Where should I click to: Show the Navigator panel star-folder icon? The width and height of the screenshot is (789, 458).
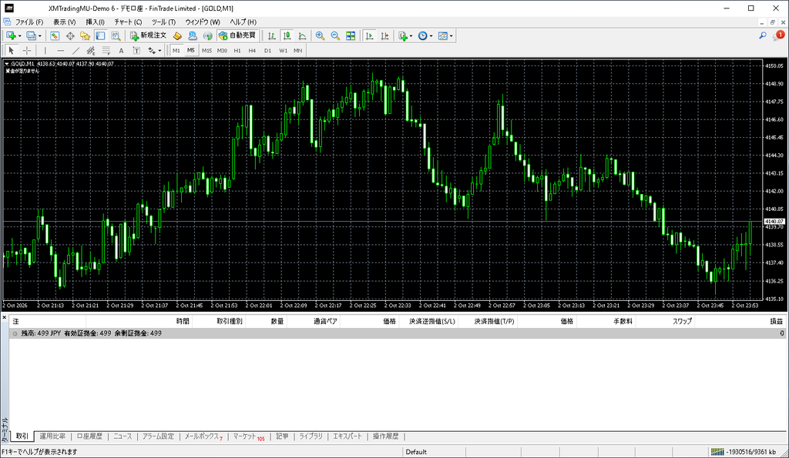85,35
